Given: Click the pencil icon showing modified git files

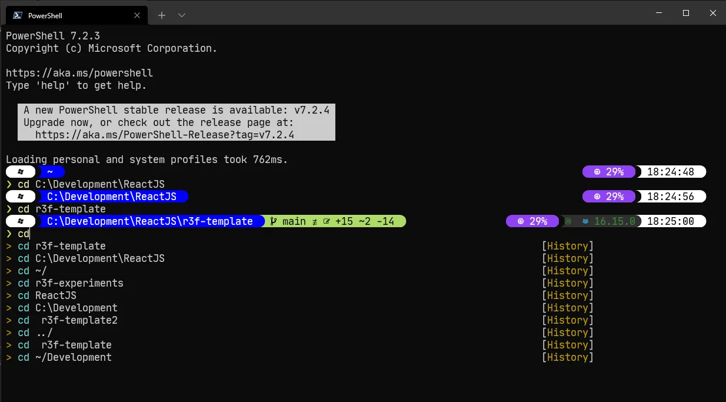Looking at the screenshot, I should (x=328, y=221).
